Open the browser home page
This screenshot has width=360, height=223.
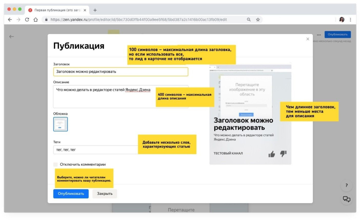click(x=36, y=20)
